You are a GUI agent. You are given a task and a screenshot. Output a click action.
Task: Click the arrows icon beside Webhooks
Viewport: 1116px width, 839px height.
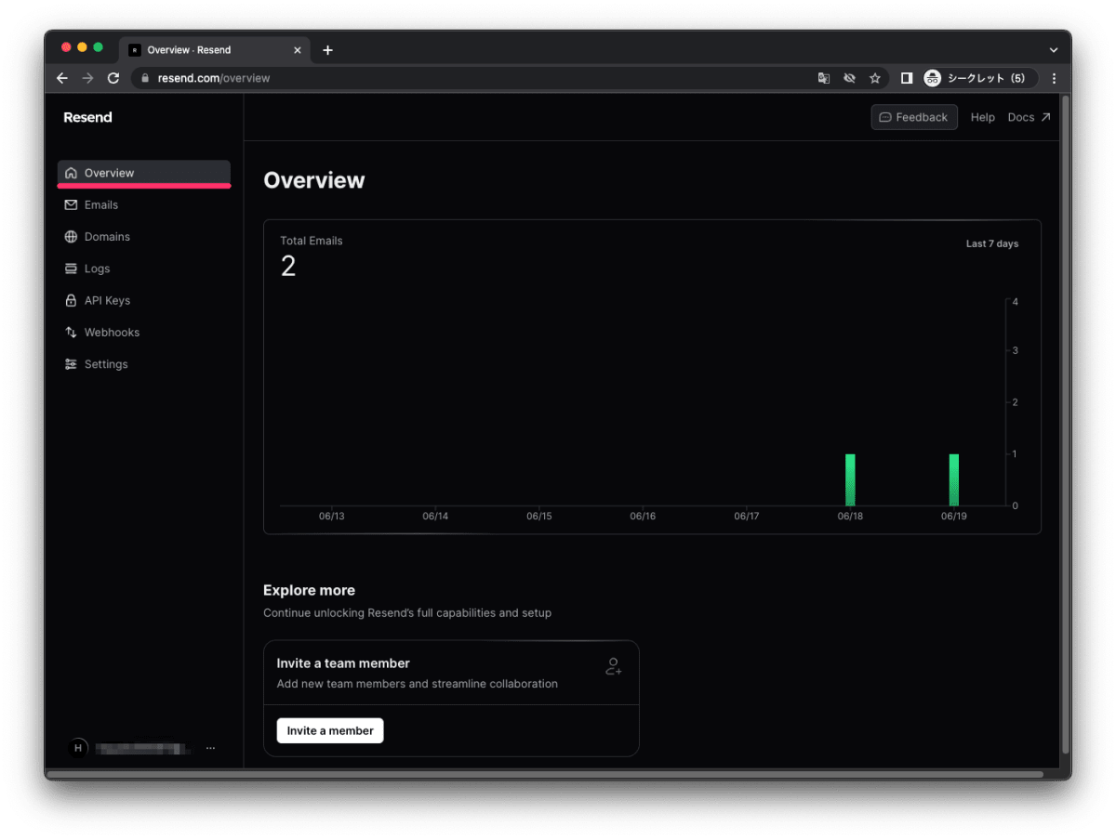point(71,333)
